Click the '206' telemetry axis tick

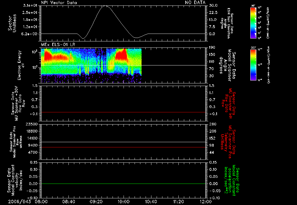pos(212,131)
